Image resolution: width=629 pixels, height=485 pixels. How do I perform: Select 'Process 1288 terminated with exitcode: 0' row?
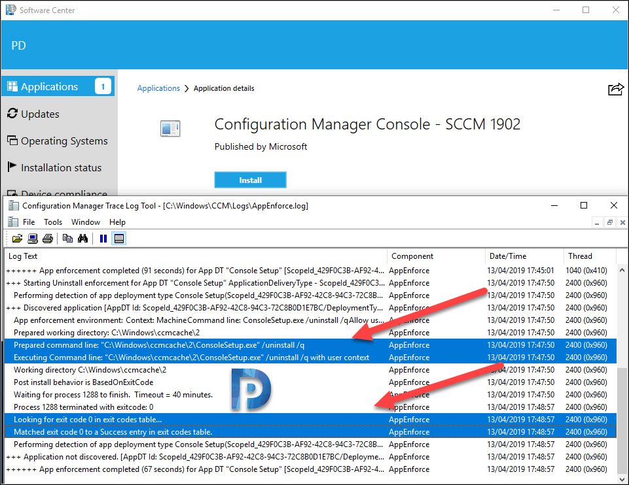[x=310, y=407]
